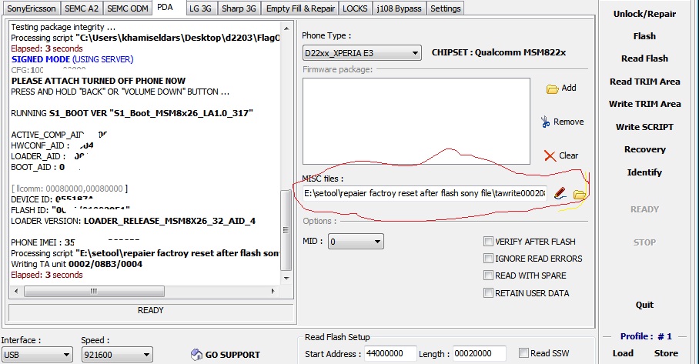Click the log vertical scrollbar thumb

point(286,230)
